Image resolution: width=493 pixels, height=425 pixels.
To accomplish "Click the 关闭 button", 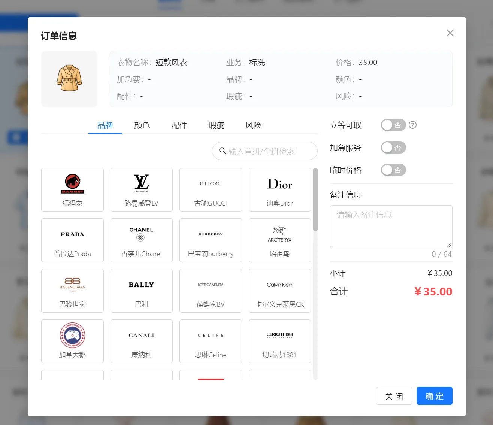I will (x=394, y=396).
